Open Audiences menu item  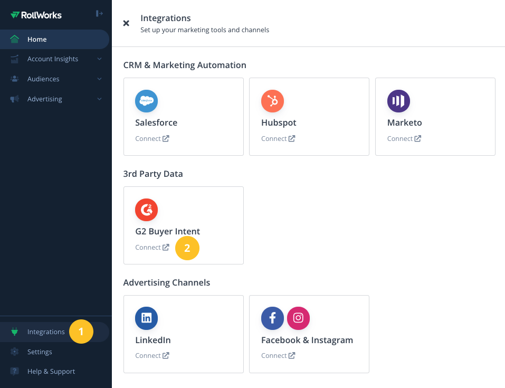[x=54, y=79]
